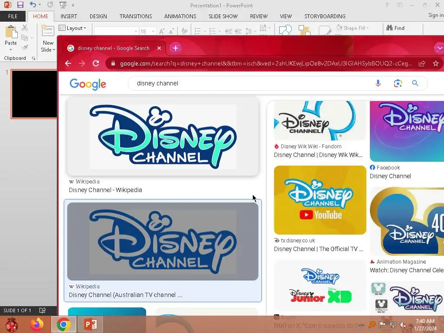Viewport: 444px width, 333px height.
Task: Click Decrease List Level icon
Action: pyautogui.click(x=228, y=31)
